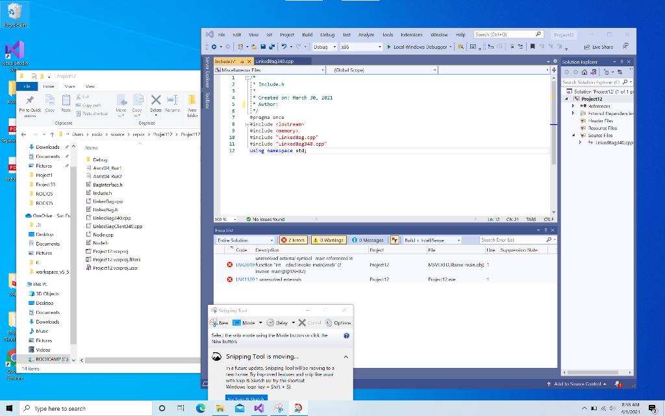
Task: Expand the References node in Solution Explorer
Action: click(x=574, y=106)
